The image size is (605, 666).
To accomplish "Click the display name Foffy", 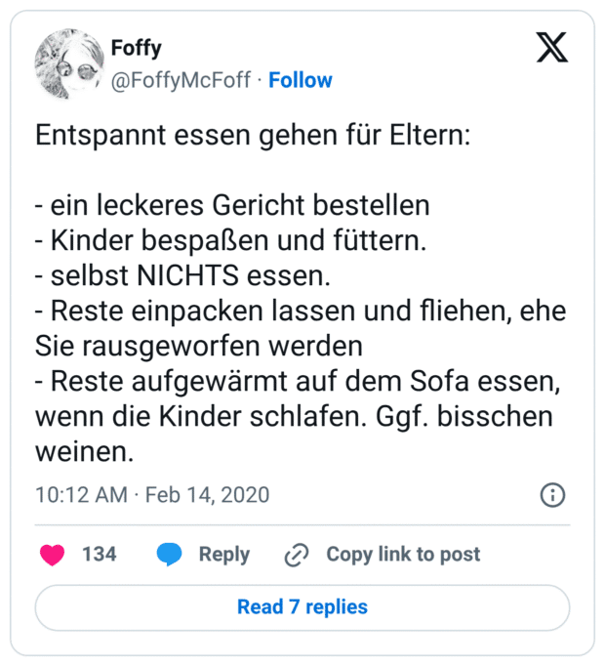I will coord(137,46).
